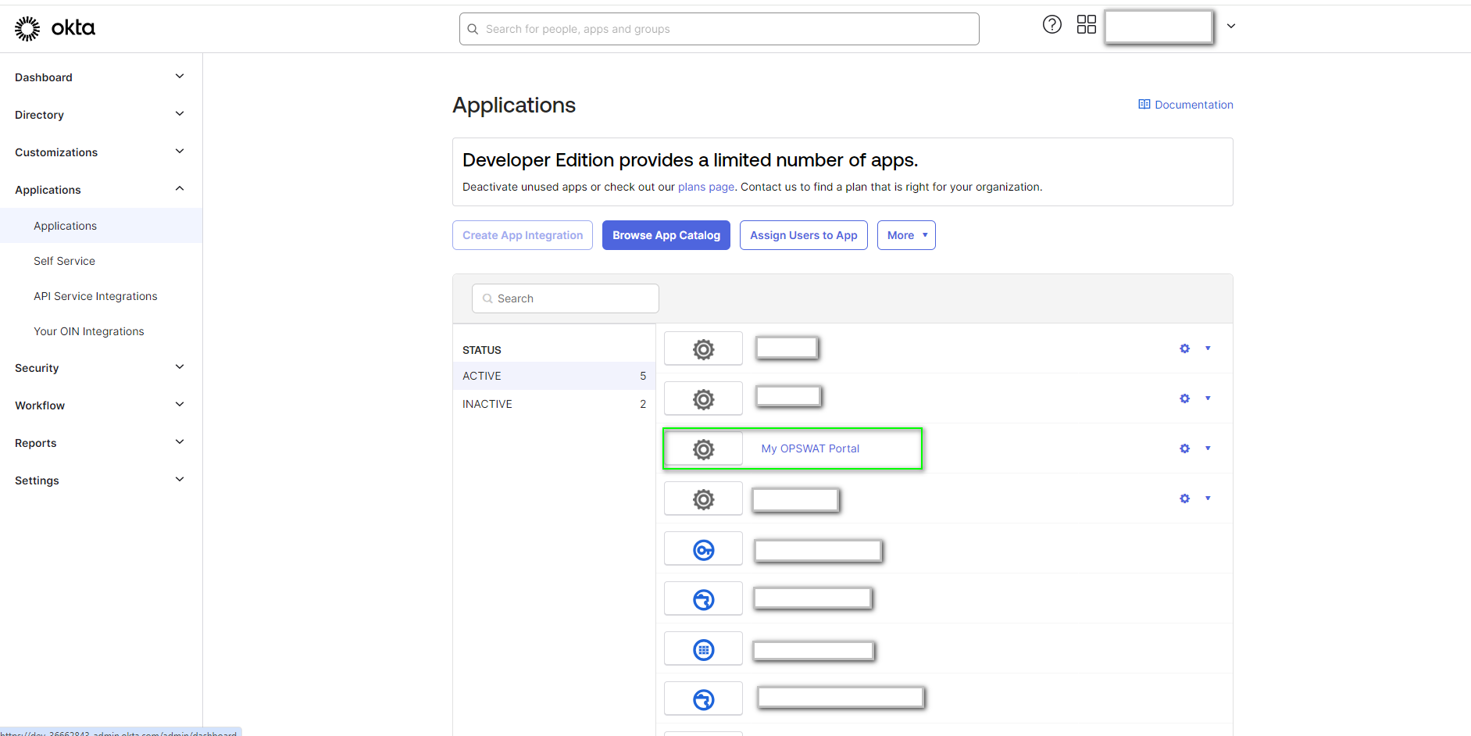Click the global search for people, apps and groups

point(719,29)
